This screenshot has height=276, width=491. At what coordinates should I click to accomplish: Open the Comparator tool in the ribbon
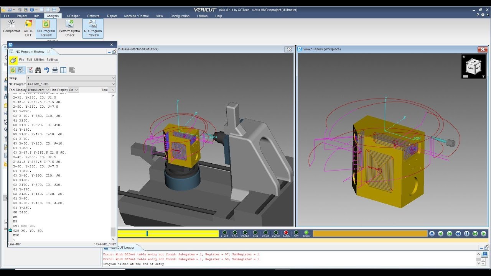pyautogui.click(x=12, y=27)
